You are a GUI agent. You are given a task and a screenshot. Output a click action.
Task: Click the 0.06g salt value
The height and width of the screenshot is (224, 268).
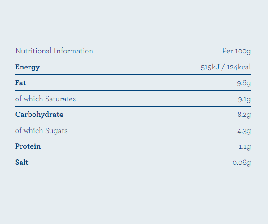[242, 163]
